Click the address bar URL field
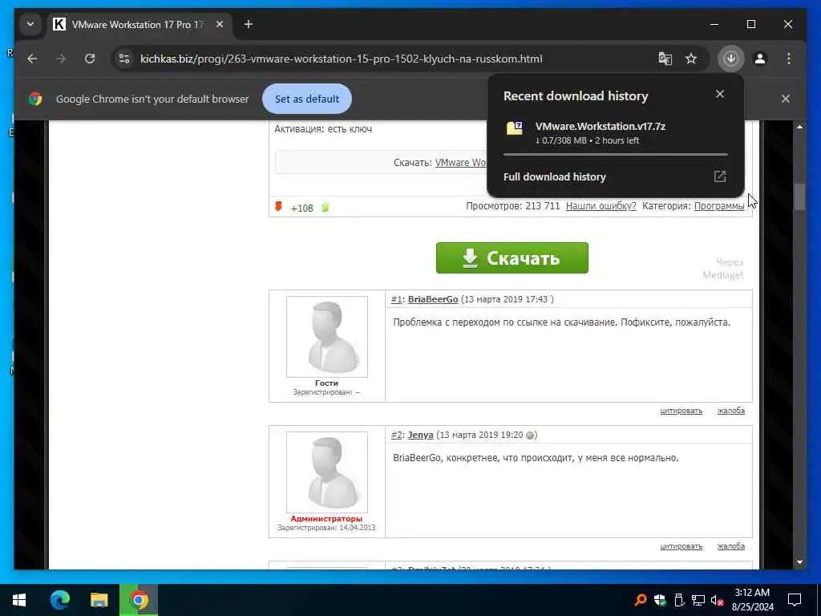 point(341,59)
